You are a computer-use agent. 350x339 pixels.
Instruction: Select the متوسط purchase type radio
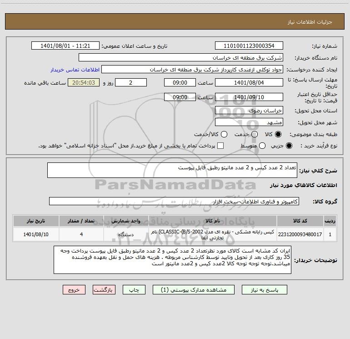pos(262,146)
